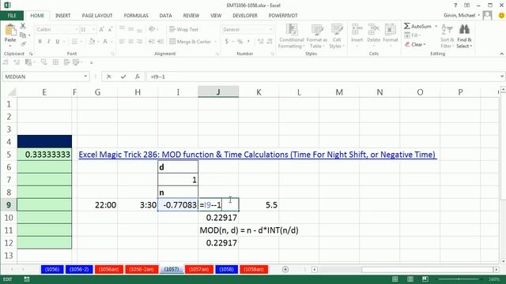This screenshot has width=506, height=284.
Task: Click the Percent Style icon
Action: 240,41
